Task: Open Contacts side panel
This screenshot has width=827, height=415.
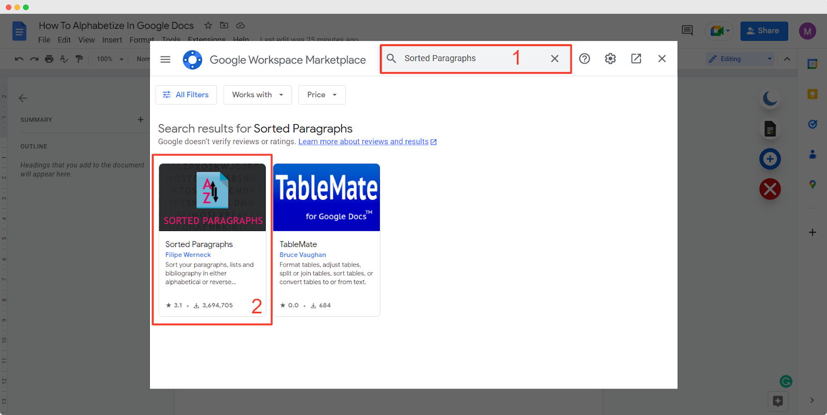Action: coord(813,154)
